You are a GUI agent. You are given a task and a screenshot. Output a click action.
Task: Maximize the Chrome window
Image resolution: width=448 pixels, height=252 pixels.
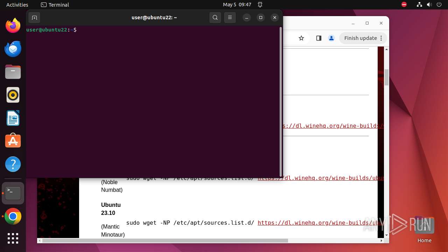tap(367, 23)
